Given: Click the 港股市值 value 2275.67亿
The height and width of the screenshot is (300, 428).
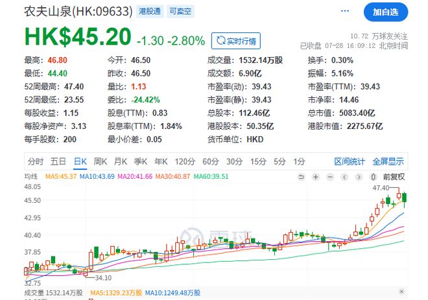Looking at the screenshot, I should tap(364, 126).
